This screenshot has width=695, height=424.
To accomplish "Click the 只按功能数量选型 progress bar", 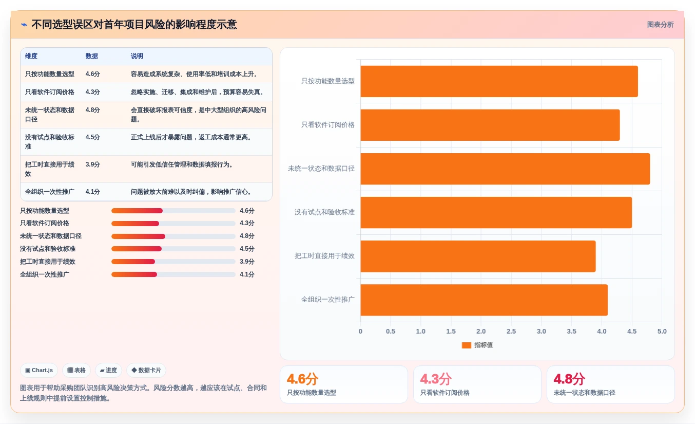I will tap(173, 211).
